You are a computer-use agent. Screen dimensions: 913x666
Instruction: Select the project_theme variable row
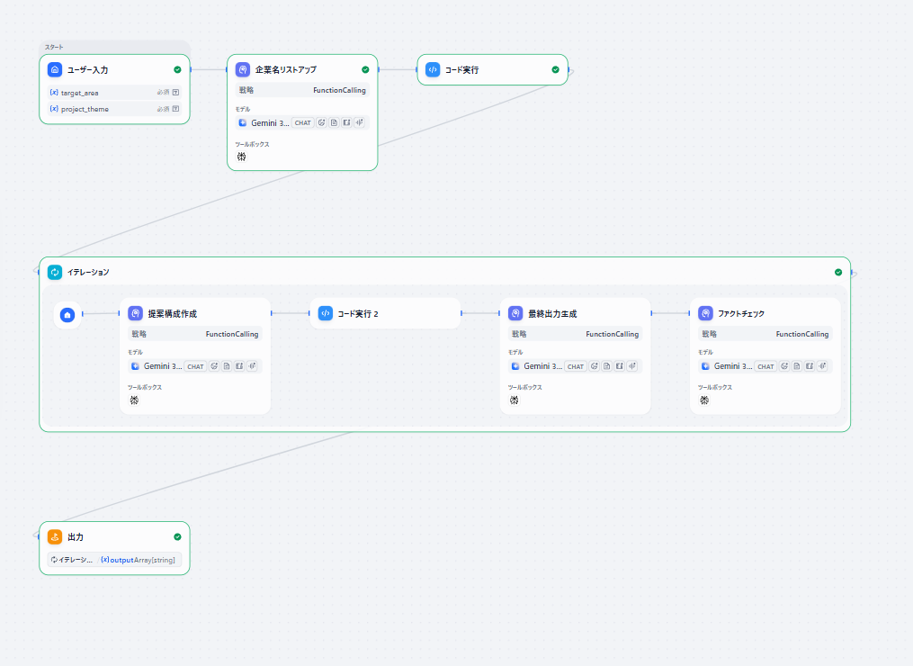[x=115, y=108]
